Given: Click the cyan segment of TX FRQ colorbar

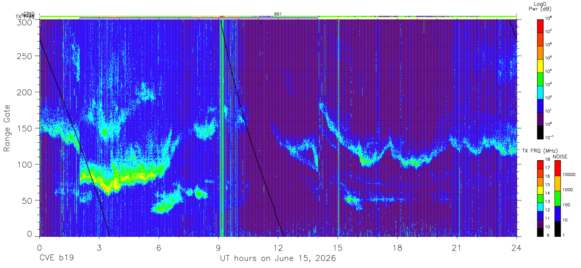Looking at the screenshot, I should click(541, 207).
